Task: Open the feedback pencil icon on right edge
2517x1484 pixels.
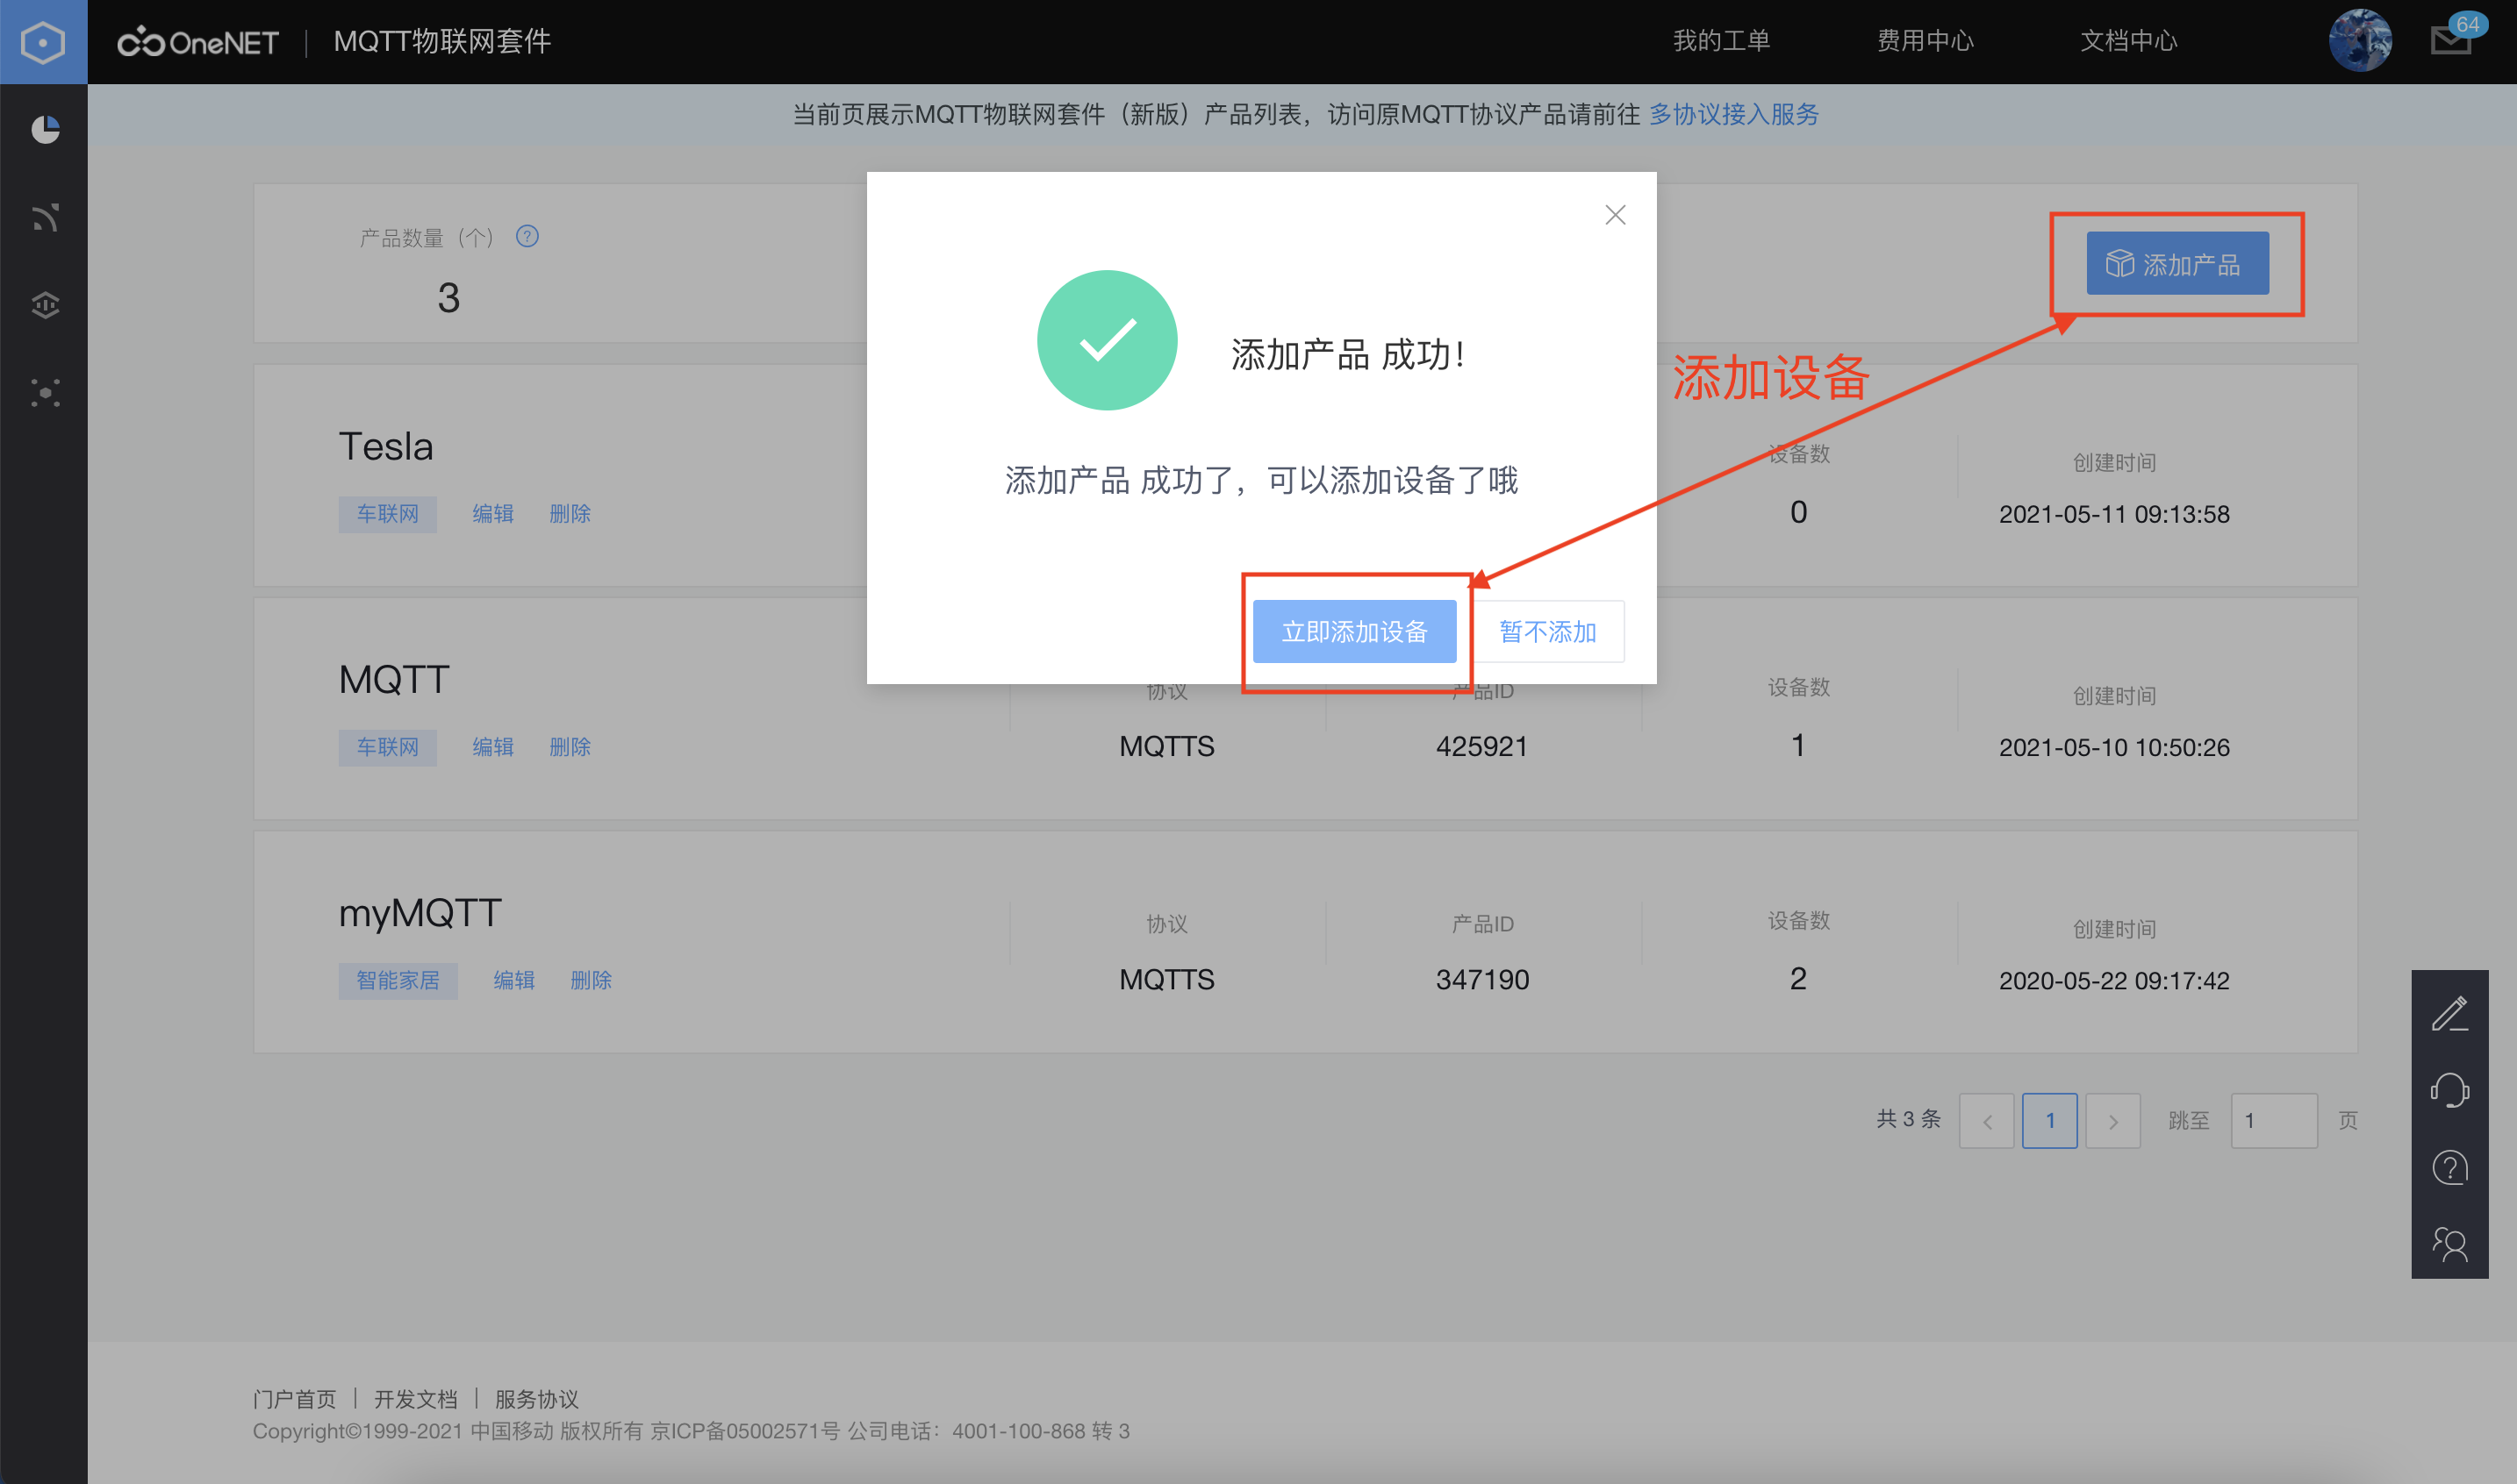Action: pyautogui.click(x=2450, y=1013)
